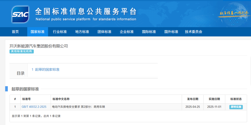Click the 实施日期 column header
251x125 pixels.
(214, 99)
